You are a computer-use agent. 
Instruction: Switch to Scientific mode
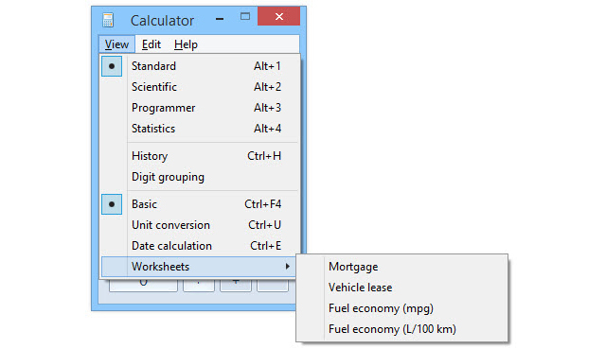(200, 87)
